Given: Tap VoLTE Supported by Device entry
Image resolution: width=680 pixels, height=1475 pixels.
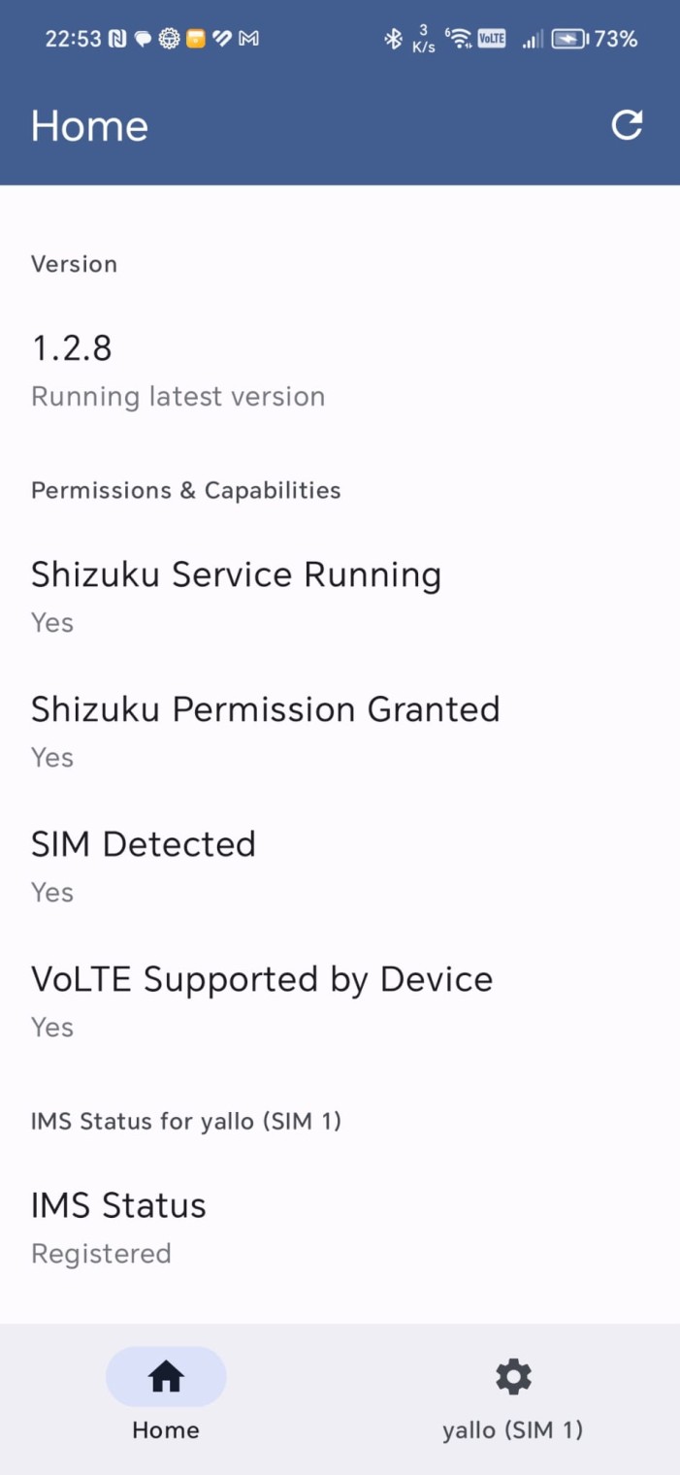Looking at the screenshot, I should click(262, 999).
